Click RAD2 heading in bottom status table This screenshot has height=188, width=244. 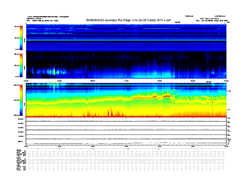pyautogui.click(x=18, y=150)
